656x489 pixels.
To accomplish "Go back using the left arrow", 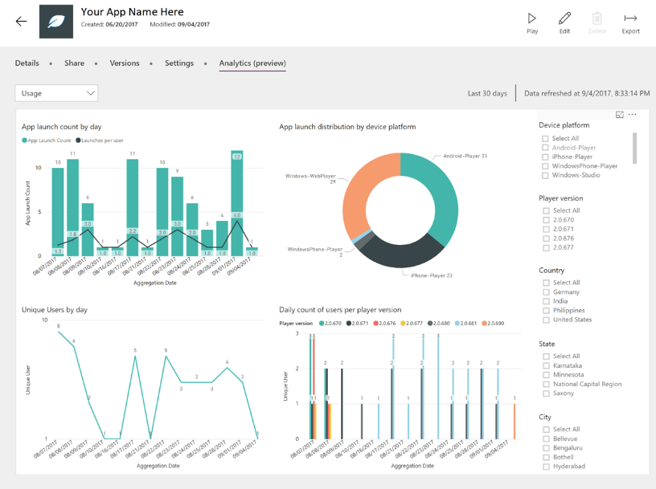I will click(x=22, y=22).
